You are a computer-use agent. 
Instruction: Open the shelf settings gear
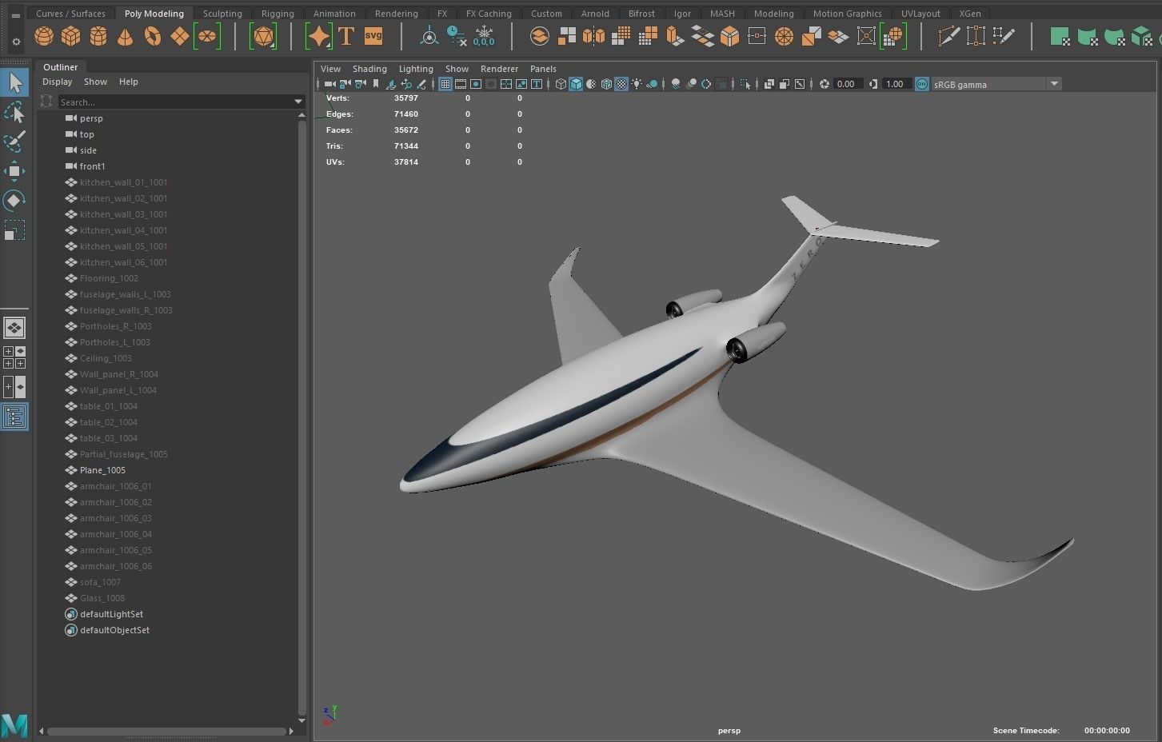click(16, 42)
